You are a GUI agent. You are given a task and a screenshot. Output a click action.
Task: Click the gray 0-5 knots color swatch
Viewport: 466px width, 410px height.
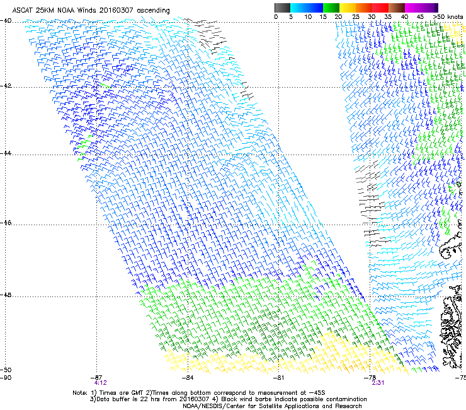point(282,8)
